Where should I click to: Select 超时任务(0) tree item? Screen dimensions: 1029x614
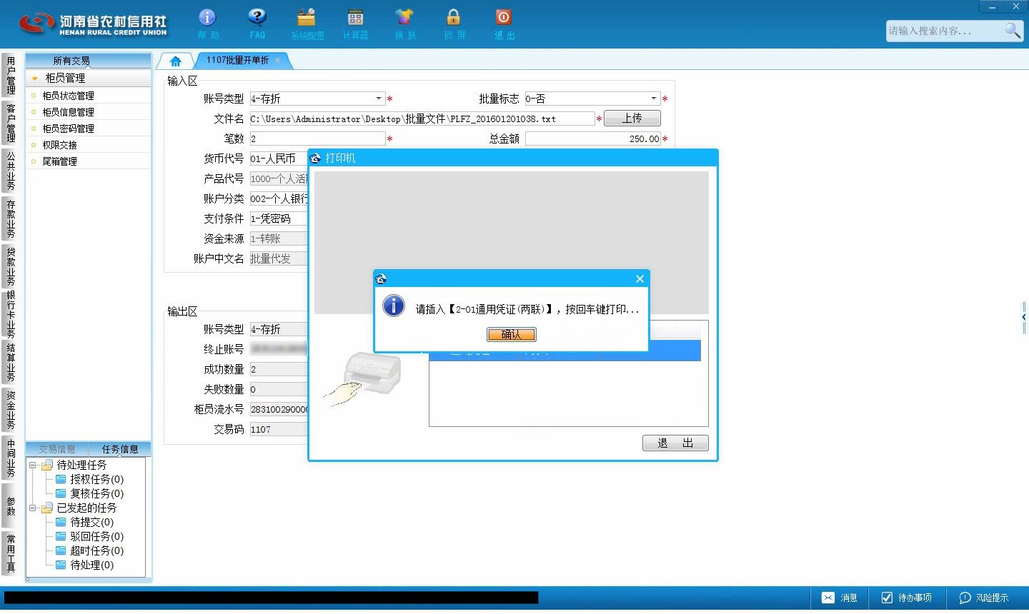(x=96, y=550)
